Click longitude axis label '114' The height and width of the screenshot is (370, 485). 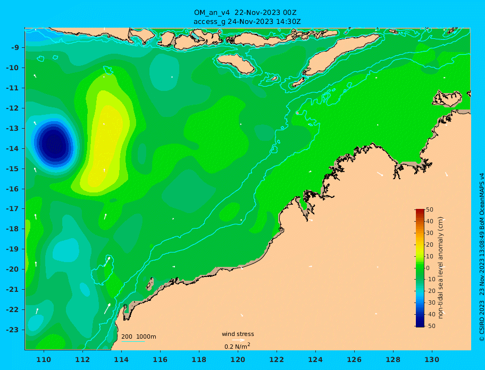click(121, 360)
